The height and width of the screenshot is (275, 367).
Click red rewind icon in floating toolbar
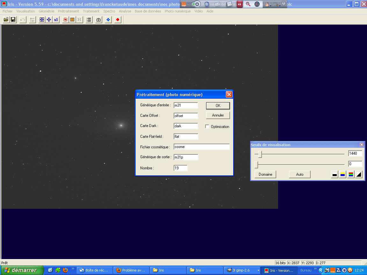pos(240,4)
